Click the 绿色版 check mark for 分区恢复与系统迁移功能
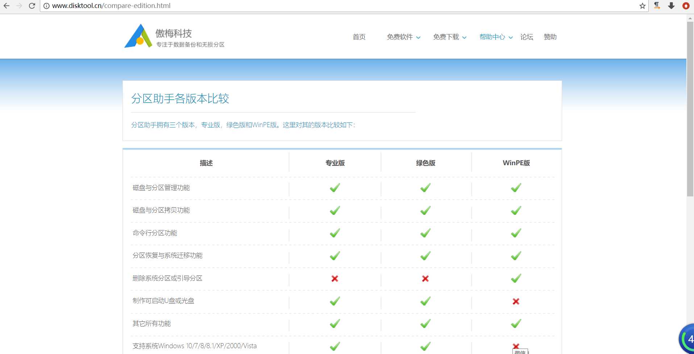 point(425,256)
